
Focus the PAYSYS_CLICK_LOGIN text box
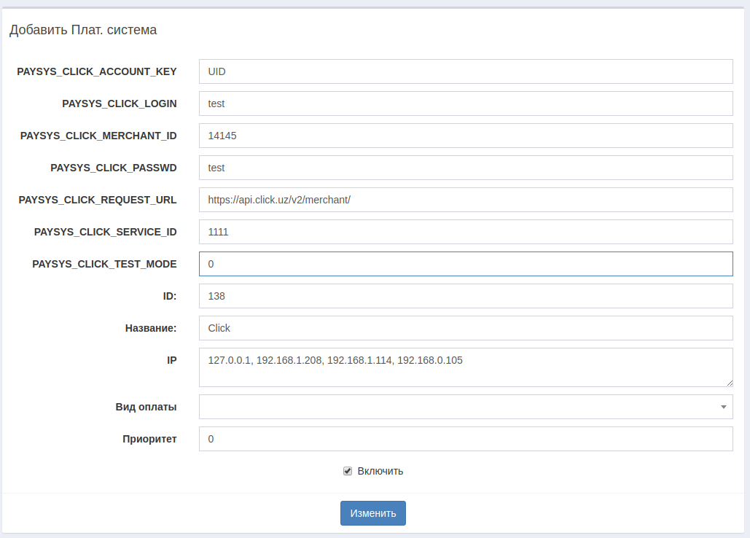465,104
